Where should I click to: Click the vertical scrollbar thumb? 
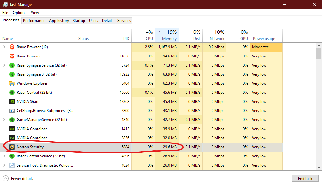[x=319, y=54]
